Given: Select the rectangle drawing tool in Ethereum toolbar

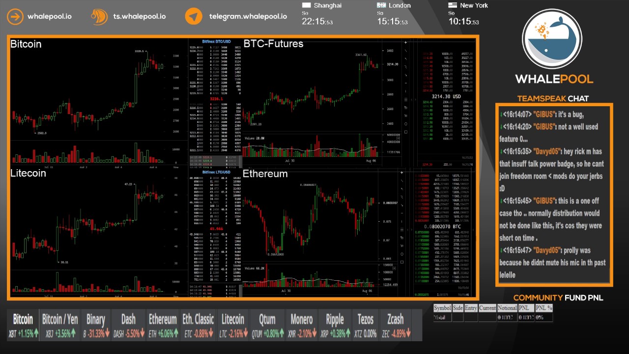Looking at the screenshot, I should (x=402, y=262).
